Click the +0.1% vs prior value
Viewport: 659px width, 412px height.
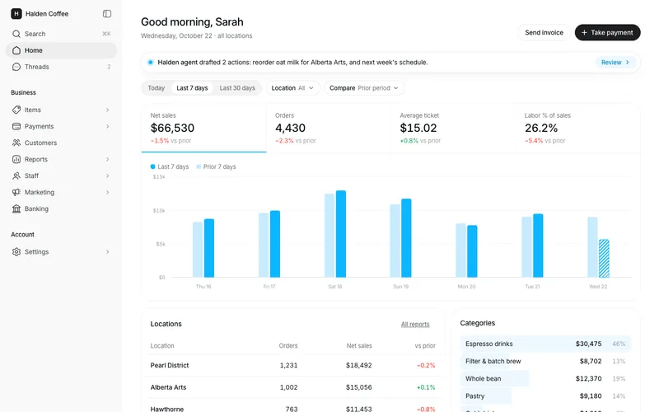(426, 387)
